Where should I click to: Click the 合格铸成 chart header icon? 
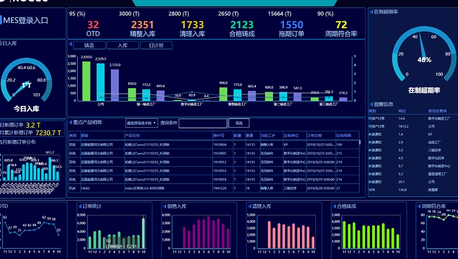[x=333, y=206]
